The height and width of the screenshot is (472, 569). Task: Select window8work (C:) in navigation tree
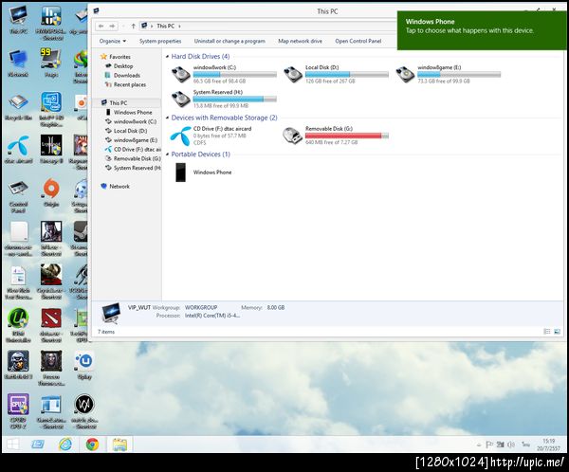point(135,121)
